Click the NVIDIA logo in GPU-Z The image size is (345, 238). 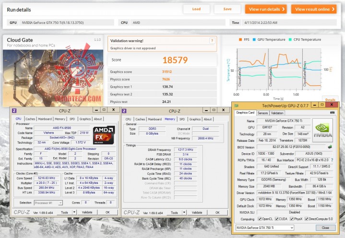(x=322, y=130)
